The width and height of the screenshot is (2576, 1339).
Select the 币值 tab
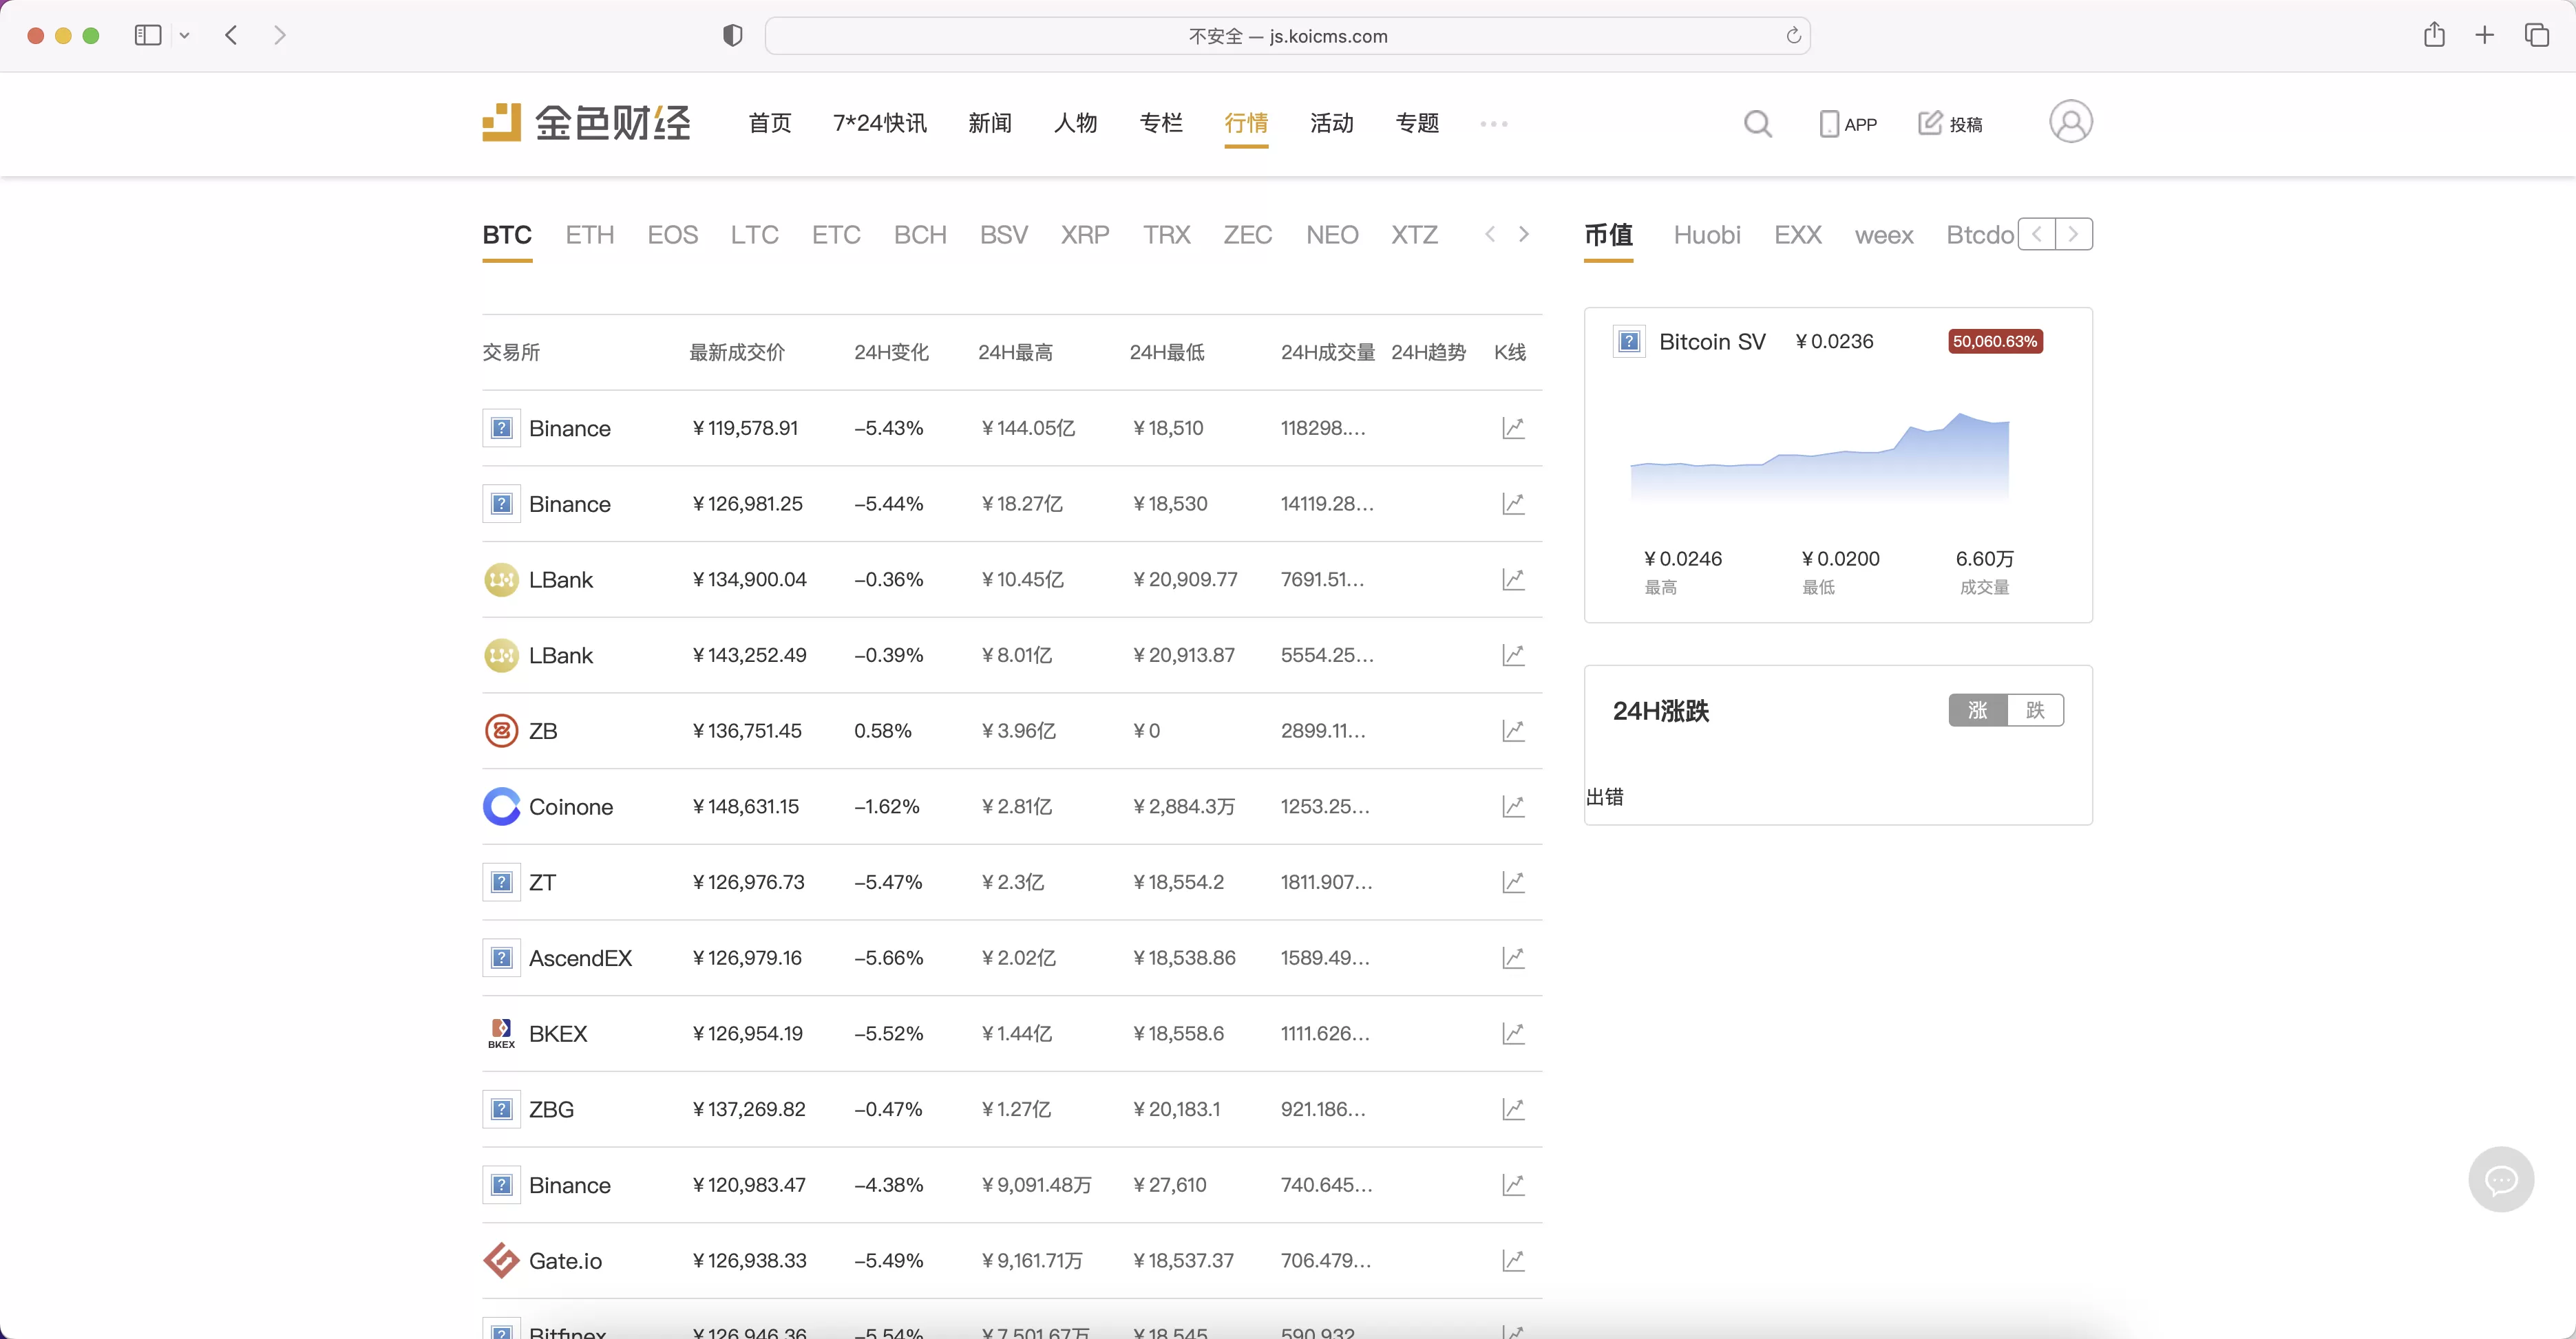1608,235
